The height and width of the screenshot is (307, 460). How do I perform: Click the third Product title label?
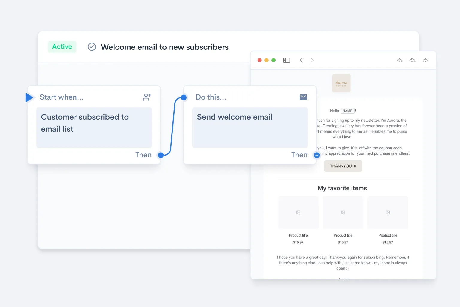coord(388,235)
